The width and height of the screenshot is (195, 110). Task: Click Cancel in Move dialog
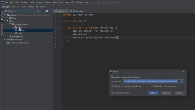pyautogui.click(x=179, y=93)
